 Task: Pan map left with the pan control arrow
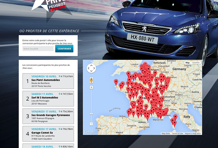[x=89, y=68]
